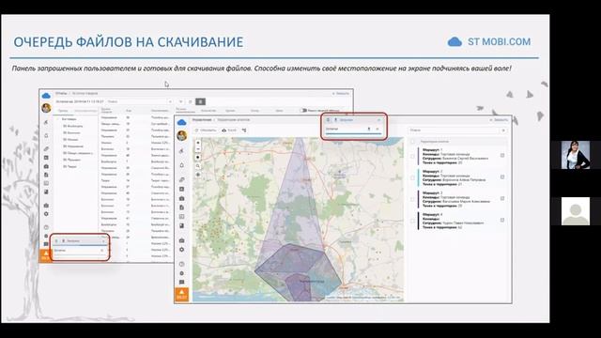The width and height of the screenshot is (601, 338).
Task: Open the gear icon in table window sidebar
Action: pos(46,214)
